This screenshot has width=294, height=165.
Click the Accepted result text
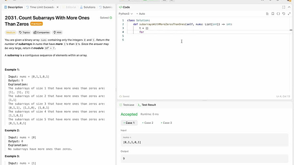pyautogui.click(x=129, y=114)
